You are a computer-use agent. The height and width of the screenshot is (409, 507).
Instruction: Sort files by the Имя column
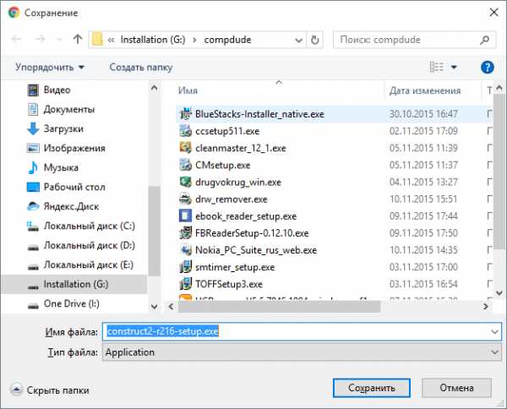click(188, 90)
